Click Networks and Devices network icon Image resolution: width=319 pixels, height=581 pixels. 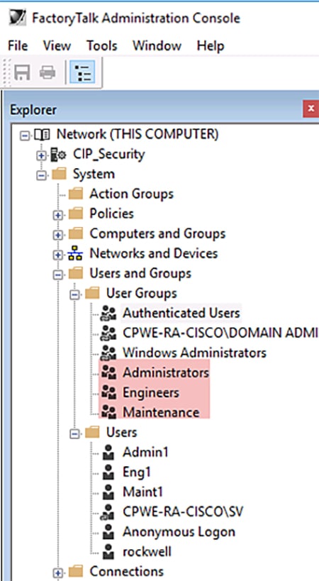pyautogui.click(x=75, y=255)
